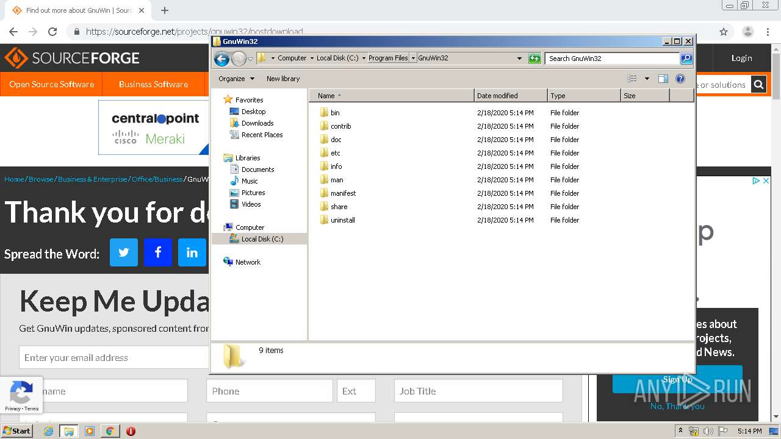Open the Windows Start menu
Viewport: 781px width, 439px height.
coord(17,431)
